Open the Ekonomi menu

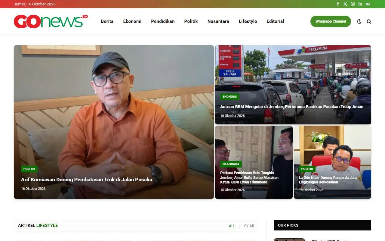tap(132, 21)
